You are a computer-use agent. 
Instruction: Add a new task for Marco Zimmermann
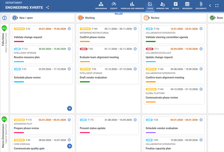coord(70,146)
